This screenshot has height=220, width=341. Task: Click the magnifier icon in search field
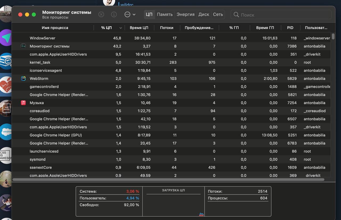(x=236, y=15)
